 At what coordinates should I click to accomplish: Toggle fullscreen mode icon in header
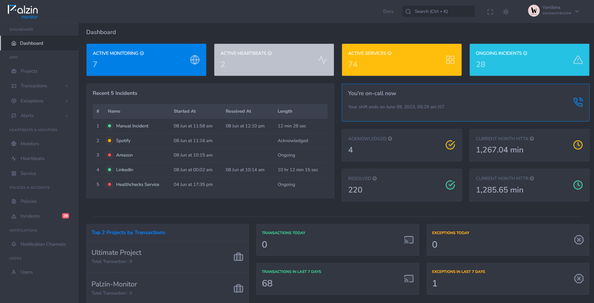pyautogui.click(x=490, y=12)
